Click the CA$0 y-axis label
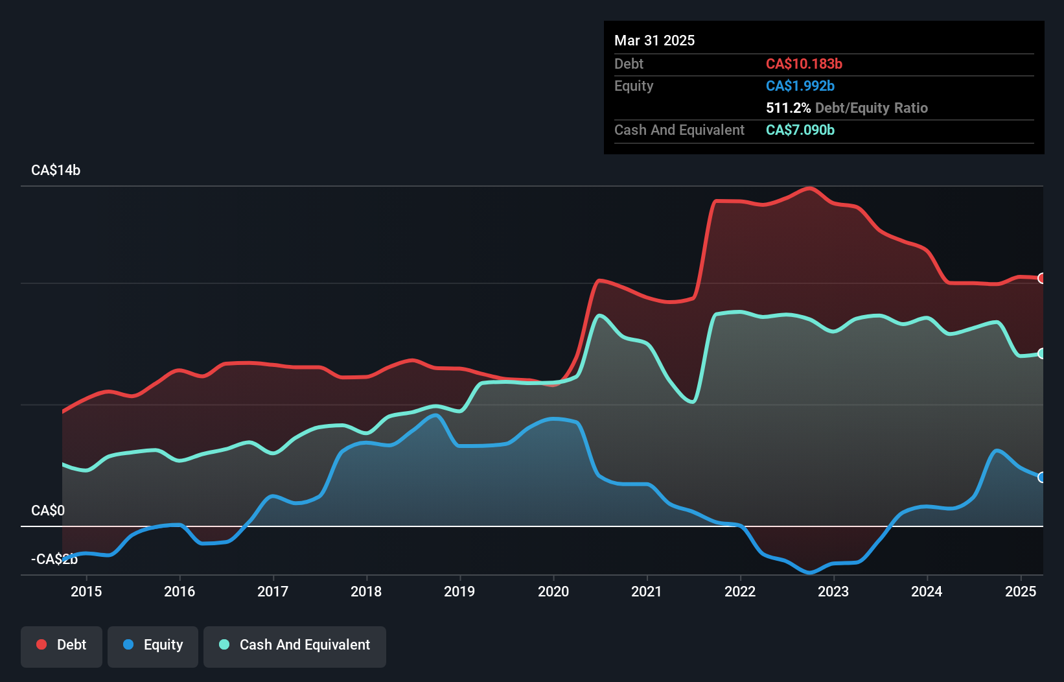Viewport: 1064px width, 682px height. pyautogui.click(x=48, y=510)
